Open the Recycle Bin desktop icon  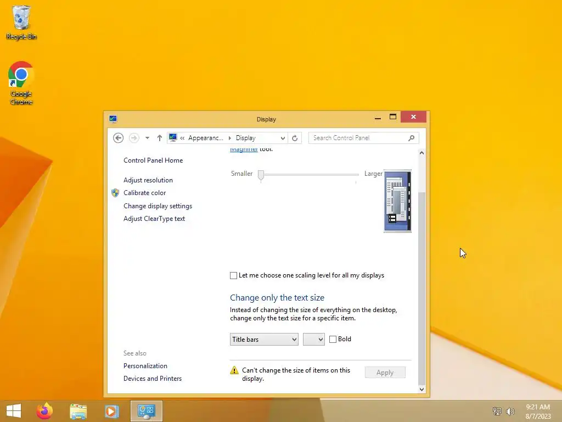[21, 22]
